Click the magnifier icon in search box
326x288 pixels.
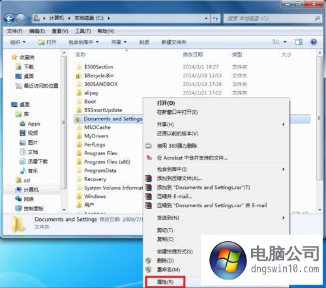coord(318,18)
